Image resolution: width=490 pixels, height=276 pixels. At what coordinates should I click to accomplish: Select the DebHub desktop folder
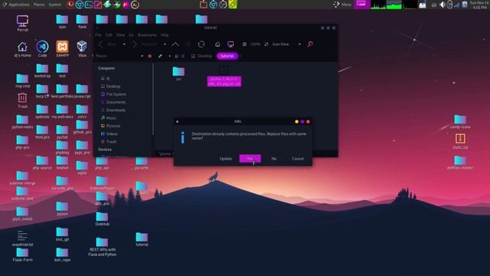[102, 219]
